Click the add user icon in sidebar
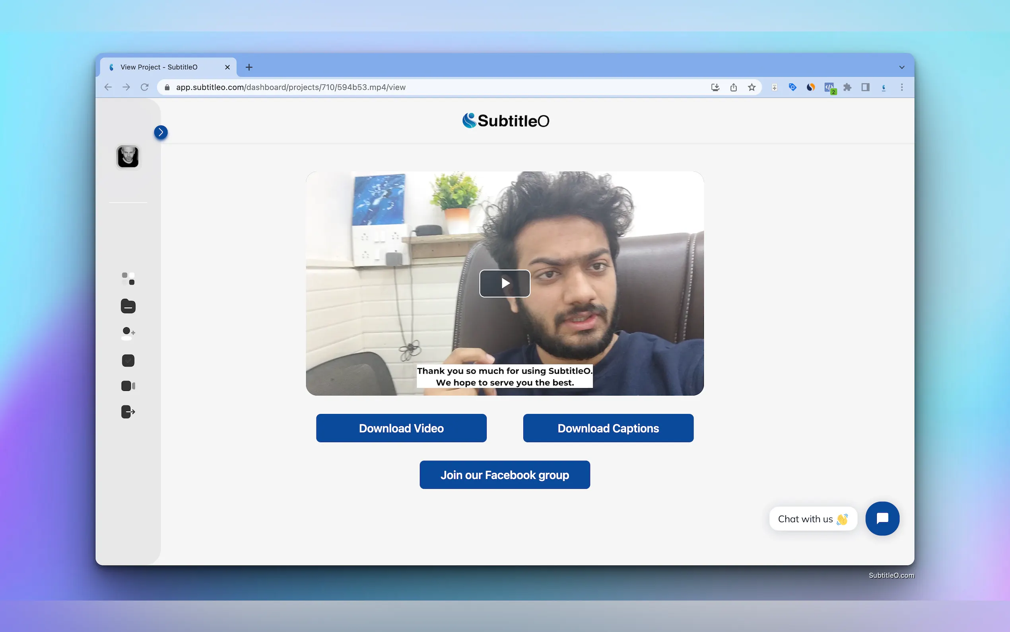1010x632 pixels. point(128,333)
